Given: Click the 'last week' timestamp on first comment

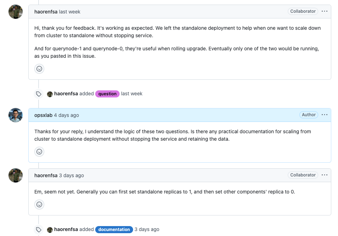Looking at the screenshot, I should (x=70, y=12).
